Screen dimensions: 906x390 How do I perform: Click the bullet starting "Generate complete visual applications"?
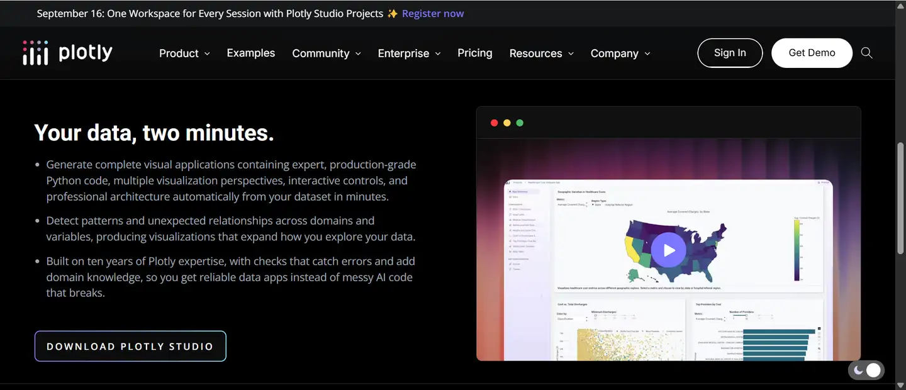[x=231, y=181]
